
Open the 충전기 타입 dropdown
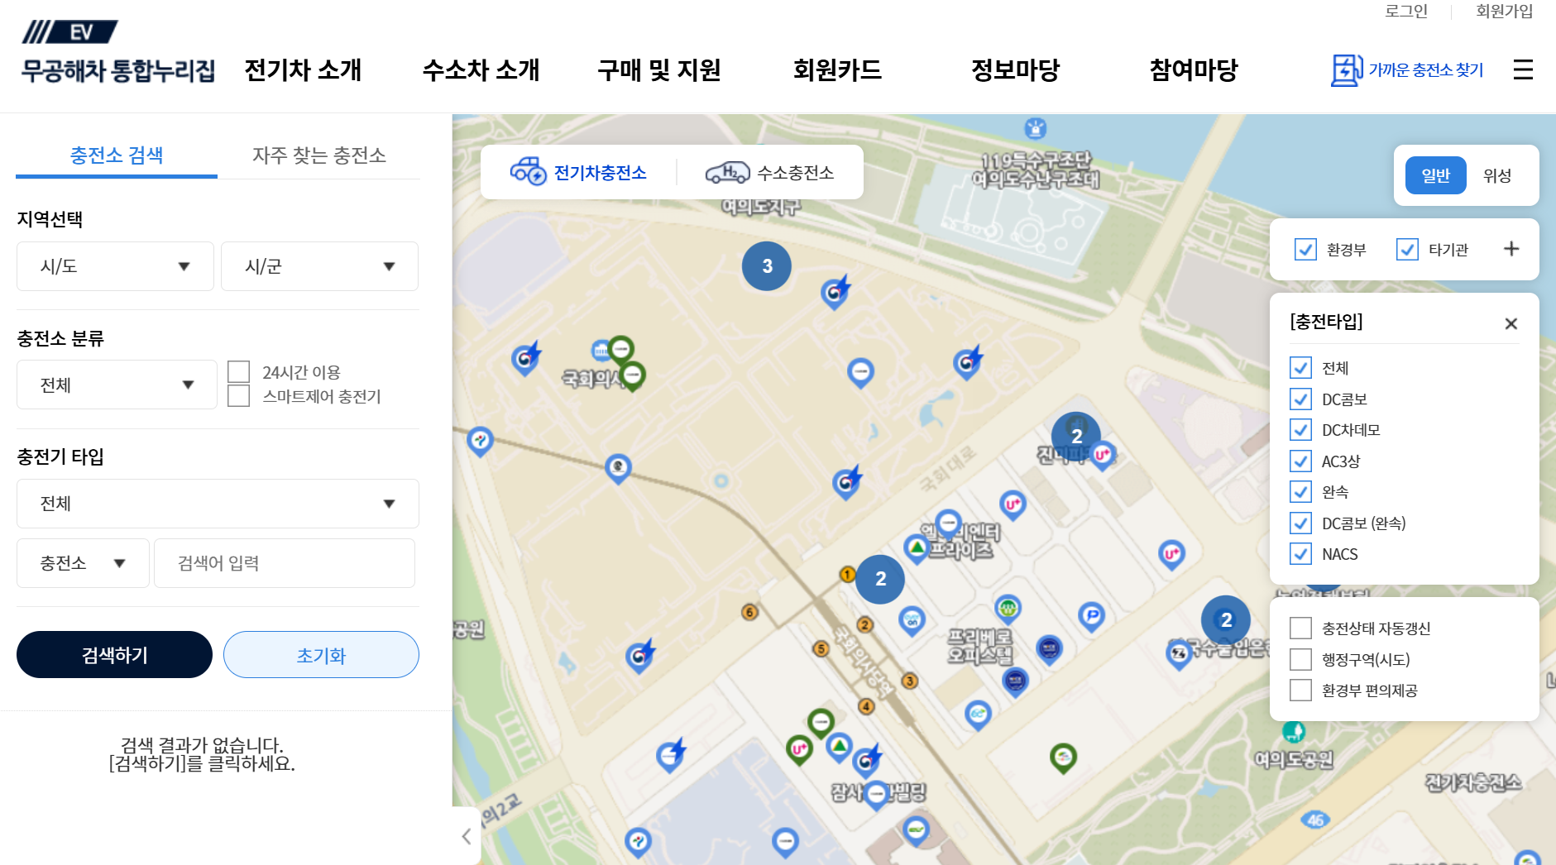218,504
